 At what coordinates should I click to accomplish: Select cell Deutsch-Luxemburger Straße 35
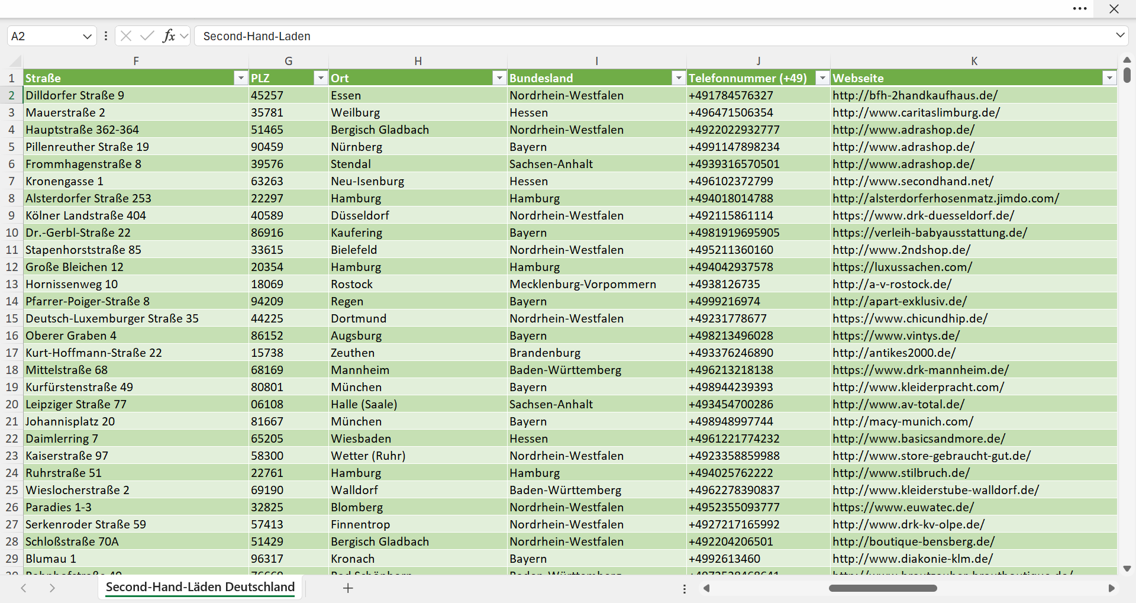tap(136, 318)
